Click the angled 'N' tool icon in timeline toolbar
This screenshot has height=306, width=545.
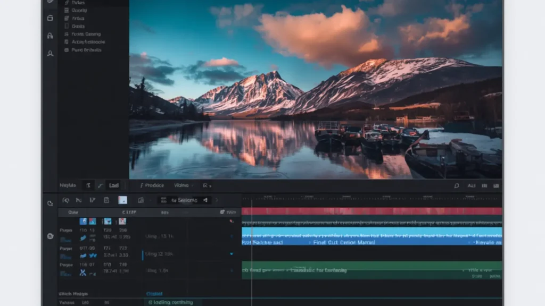[79, 200]
